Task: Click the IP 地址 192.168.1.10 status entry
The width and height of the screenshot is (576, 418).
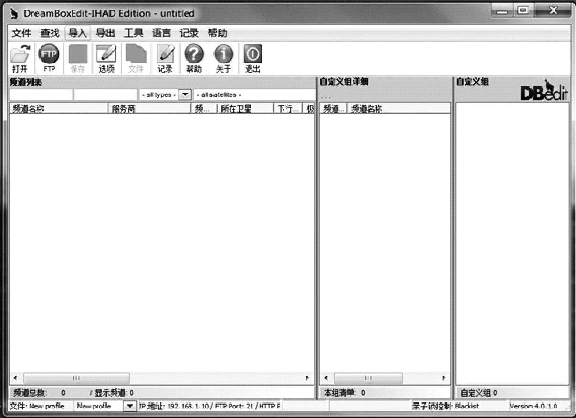Action: 209,406
